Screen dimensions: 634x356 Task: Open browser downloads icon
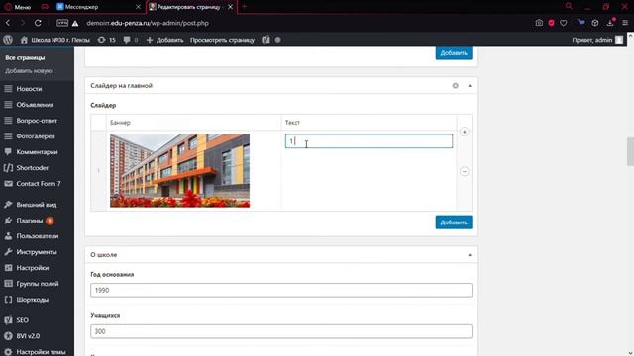pos(610,23)
